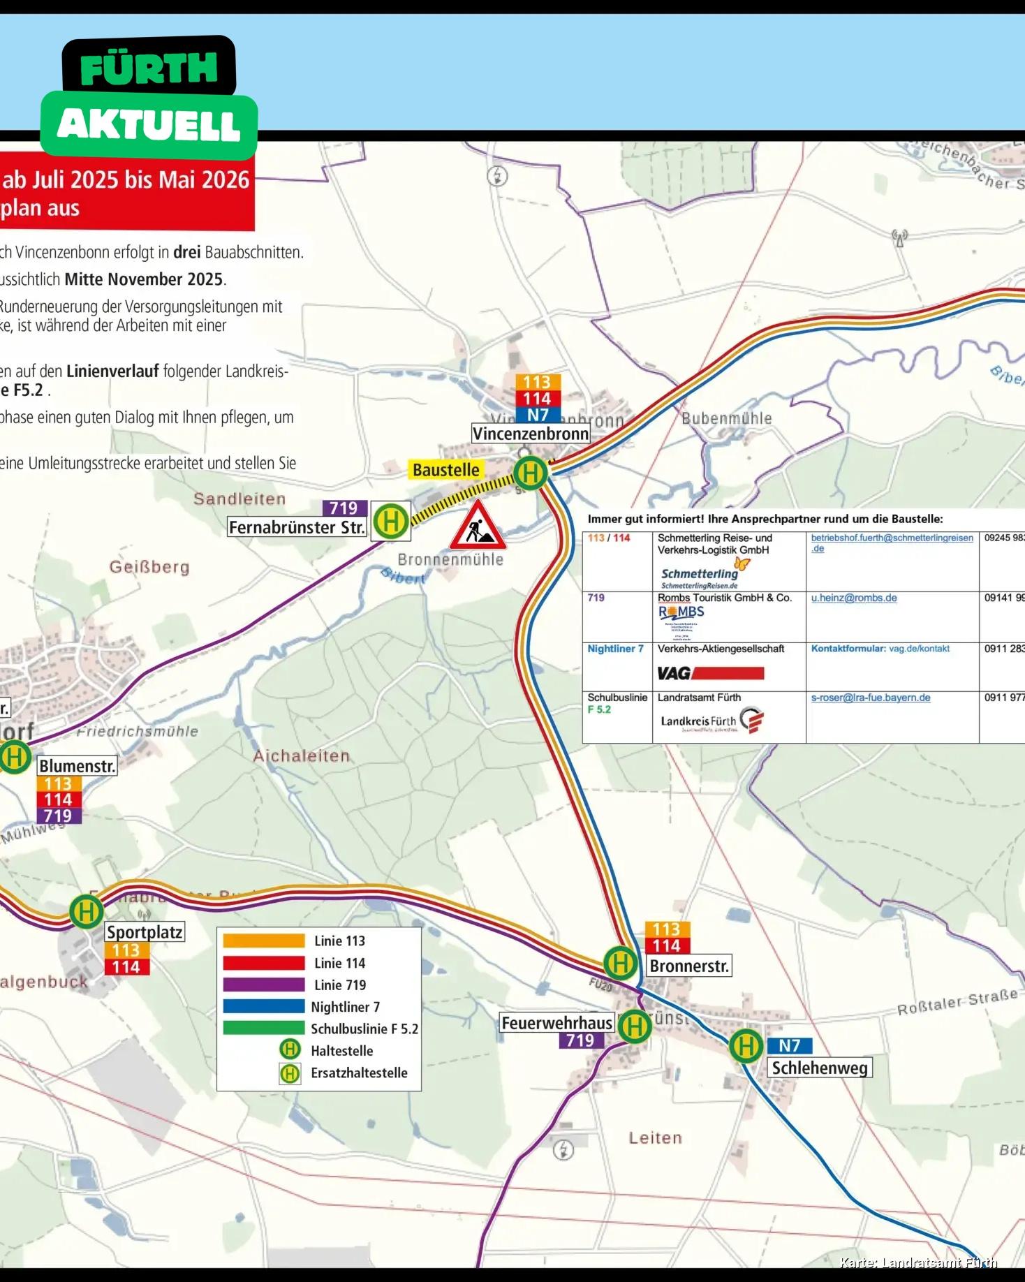Click the power station symbol near Leiten
Image resolution: width=1025 pixels, height=1282 pixels.
[563, 1149]
